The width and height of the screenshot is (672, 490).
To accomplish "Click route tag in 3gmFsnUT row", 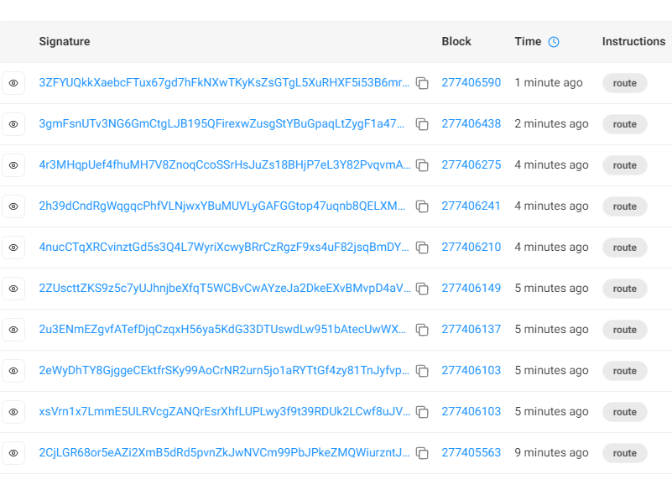I will pyautogui.click(x=624, y=124).
